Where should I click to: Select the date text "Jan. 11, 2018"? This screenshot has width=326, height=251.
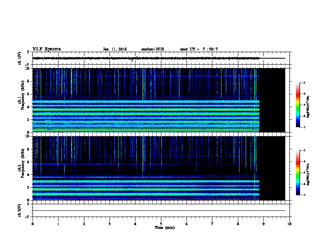(115, 49)
